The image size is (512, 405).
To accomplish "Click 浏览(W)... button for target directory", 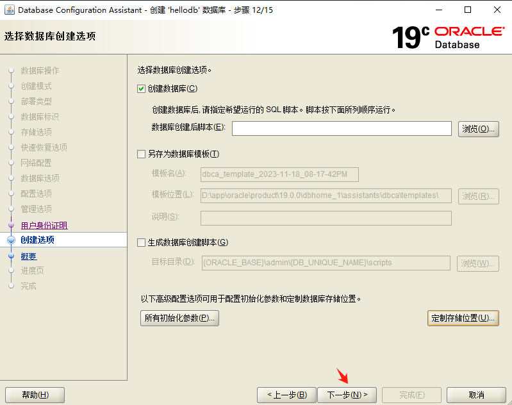I will (x=477, y=263).
